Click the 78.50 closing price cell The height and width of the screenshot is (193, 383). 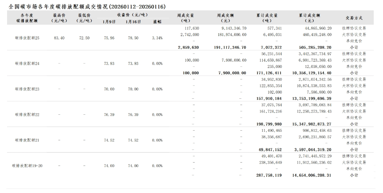tap(133, 38)
